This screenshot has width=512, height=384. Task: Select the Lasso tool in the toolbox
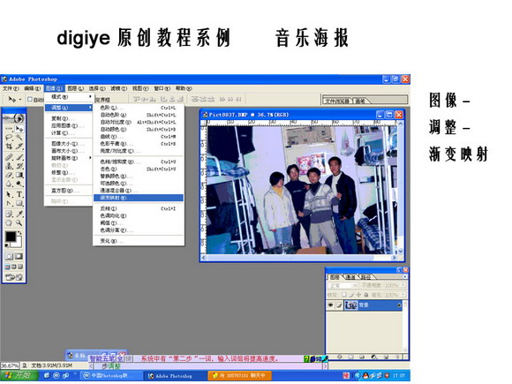(x=9, y=138)
